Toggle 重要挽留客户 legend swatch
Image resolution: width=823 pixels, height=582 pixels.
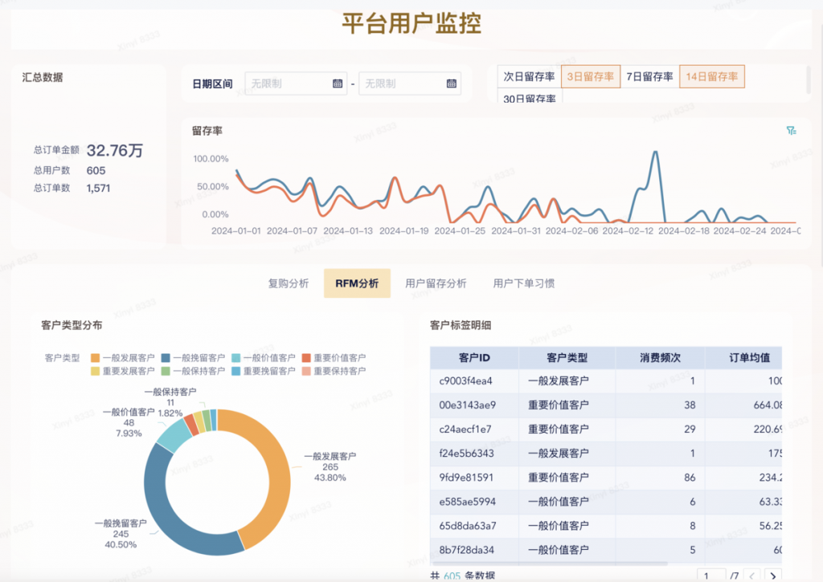(235, 371)
